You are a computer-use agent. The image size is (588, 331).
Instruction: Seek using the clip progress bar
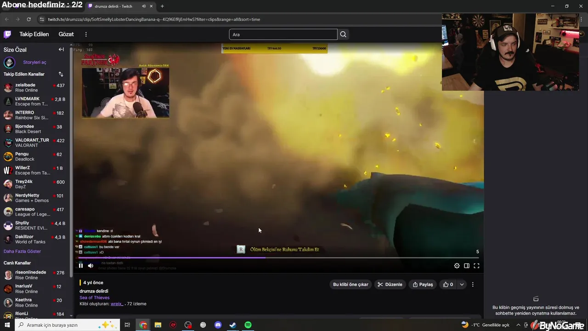tap(278, 258)
